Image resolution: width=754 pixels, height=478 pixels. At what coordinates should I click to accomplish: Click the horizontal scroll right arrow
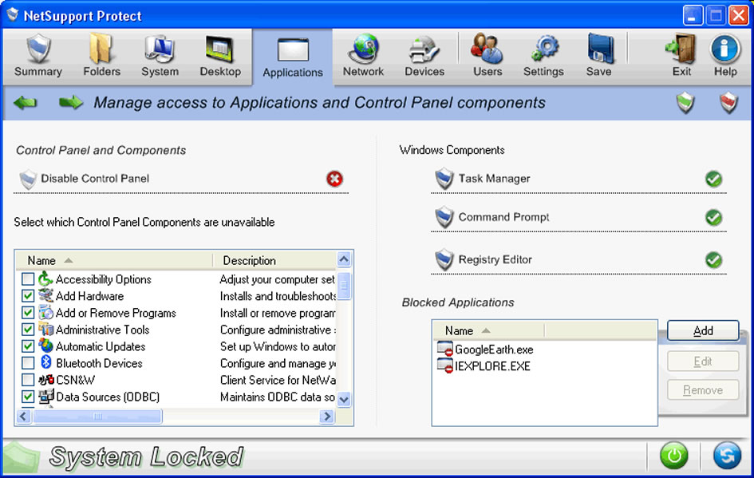click(x=327, y=416)
